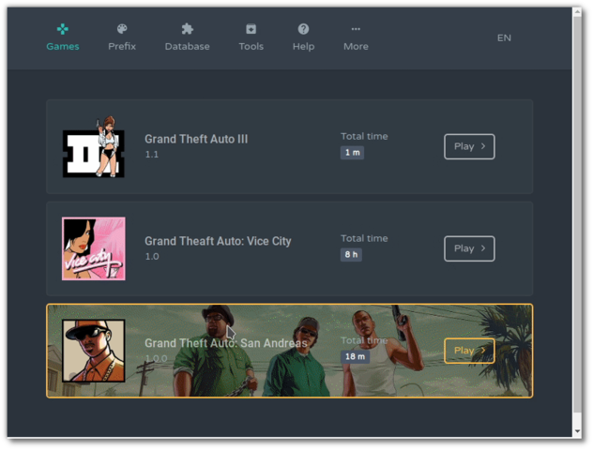The width and height of the screenshot is (593, 450).
Task: Click the Help question mark icon
Action: pyautogui.click(x=303, y=29)
